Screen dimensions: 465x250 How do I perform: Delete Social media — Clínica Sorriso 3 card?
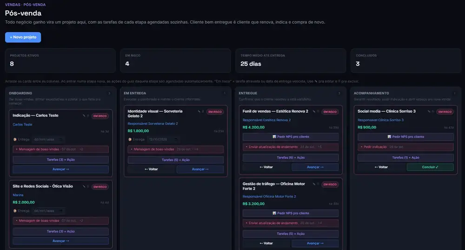433,112
